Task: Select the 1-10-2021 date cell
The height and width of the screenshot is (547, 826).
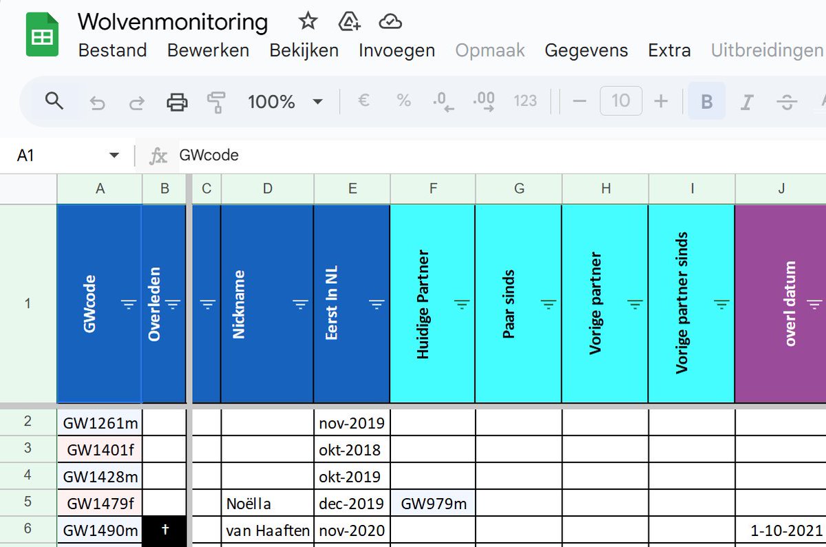Action: 781,530
